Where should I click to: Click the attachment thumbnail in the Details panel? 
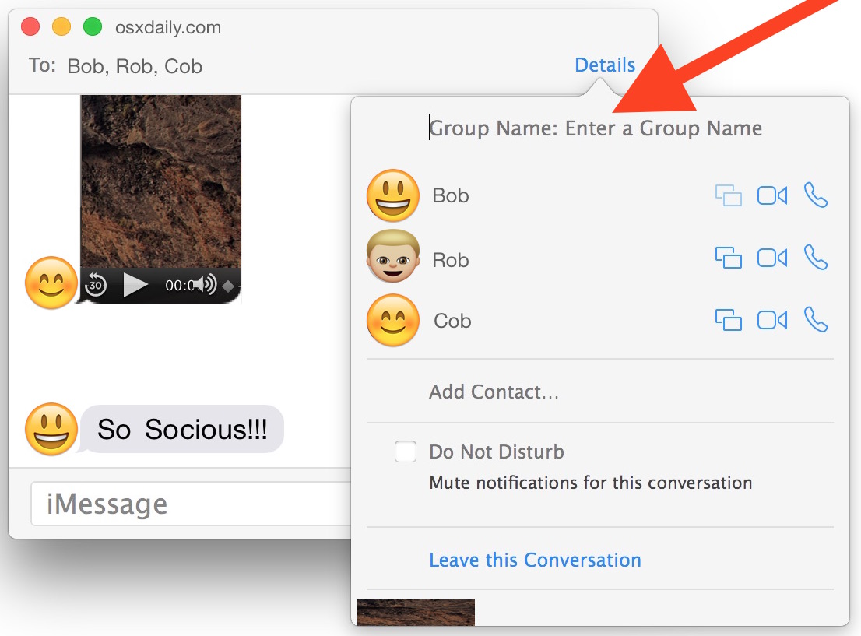click(x=416, y=613)
